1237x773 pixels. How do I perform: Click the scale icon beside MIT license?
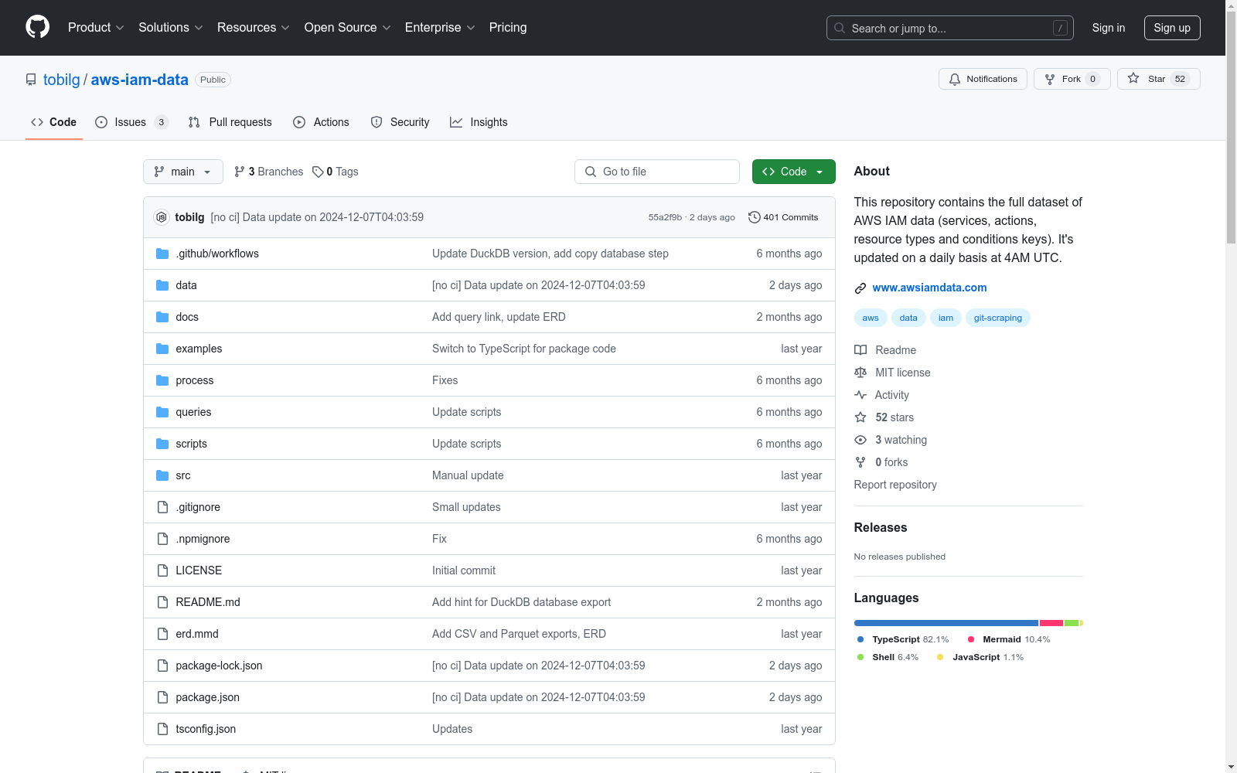click(x=860, y=373)
